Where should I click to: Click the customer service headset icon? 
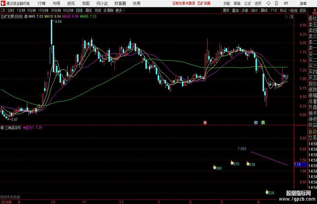click(268, 3)
